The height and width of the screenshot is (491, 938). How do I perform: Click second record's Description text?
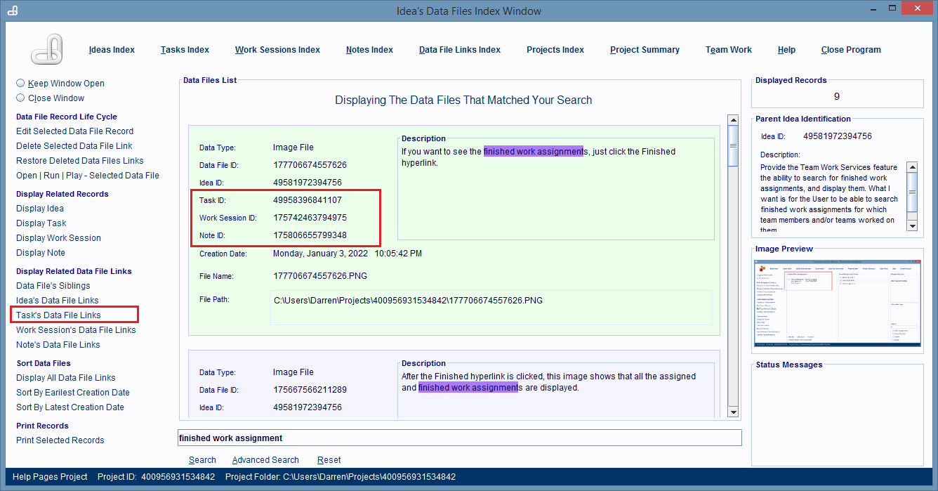(548, 381)
